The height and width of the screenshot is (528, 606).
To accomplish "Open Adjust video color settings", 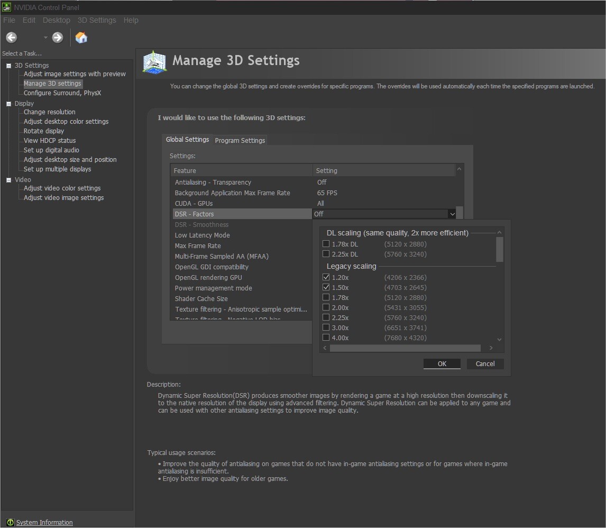I will [x=62, y=188].
